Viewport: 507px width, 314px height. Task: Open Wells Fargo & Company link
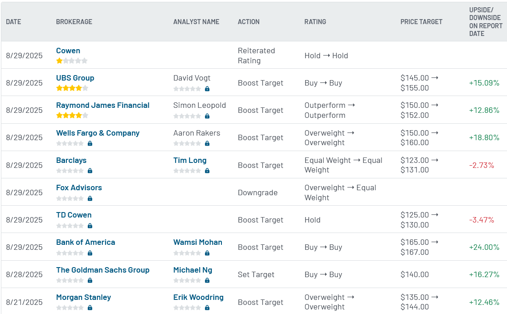pyautogui.click(x=98, y=133)
